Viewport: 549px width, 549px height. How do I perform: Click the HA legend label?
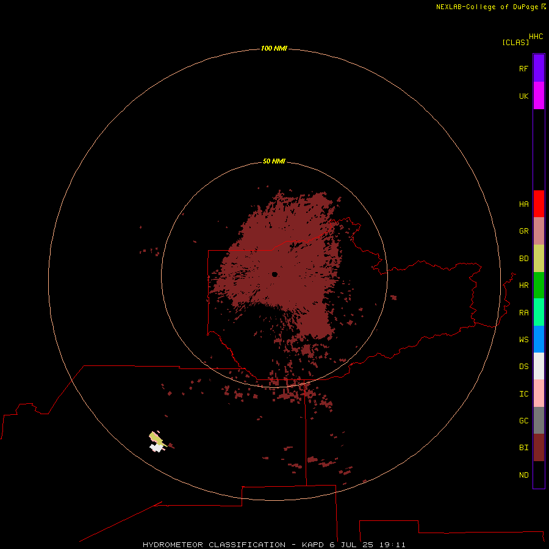tap(523, 204)
